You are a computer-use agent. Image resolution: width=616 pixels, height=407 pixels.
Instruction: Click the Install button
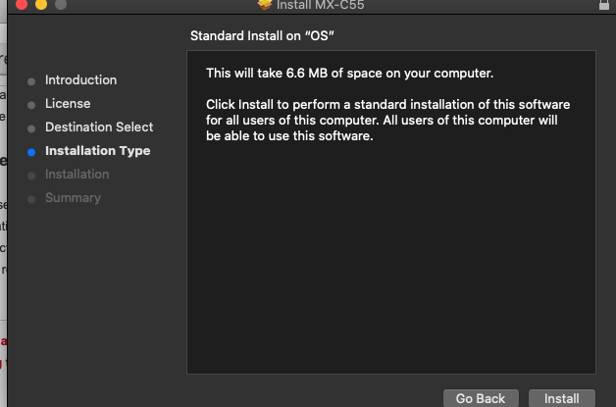tap(561, 398)
